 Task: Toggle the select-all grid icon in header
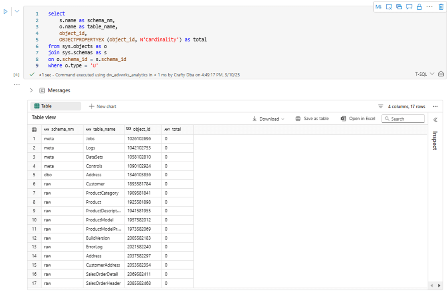pos(34,130)
